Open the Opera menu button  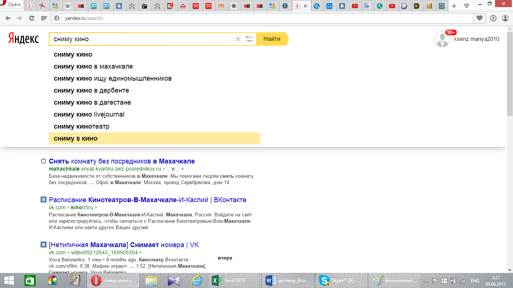(11, 5)
